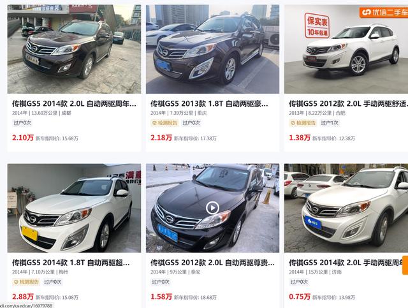Click the brown GS5 photo from 成都

click(x=74, y=49)
